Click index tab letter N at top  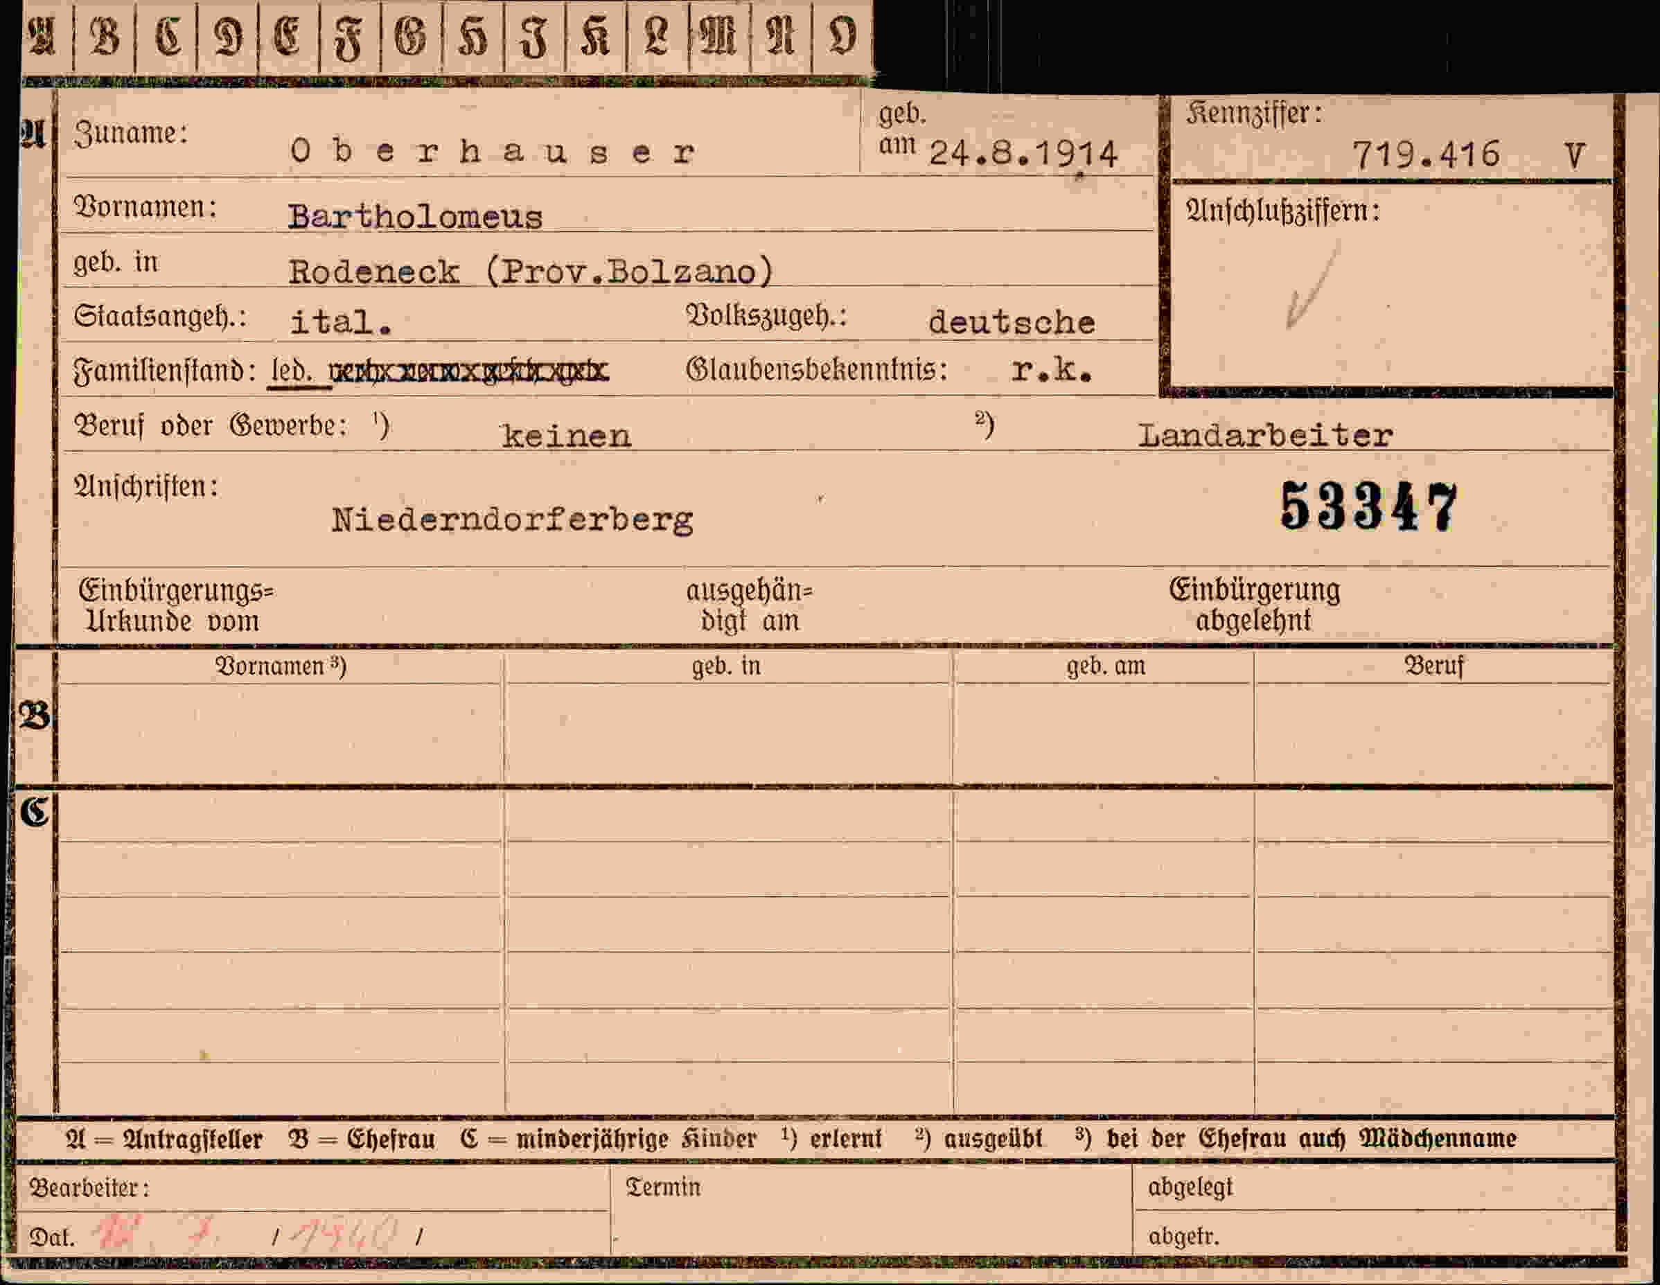781,37
